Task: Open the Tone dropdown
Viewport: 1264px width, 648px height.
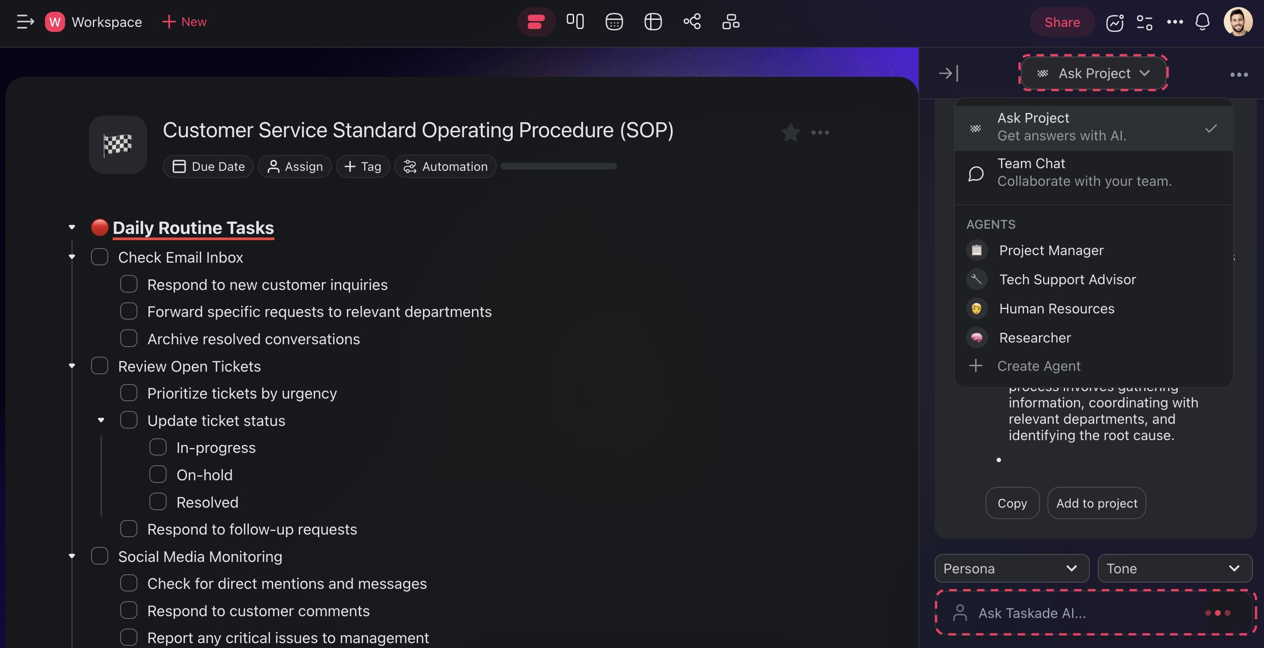Action: (x=1174, y=568)
